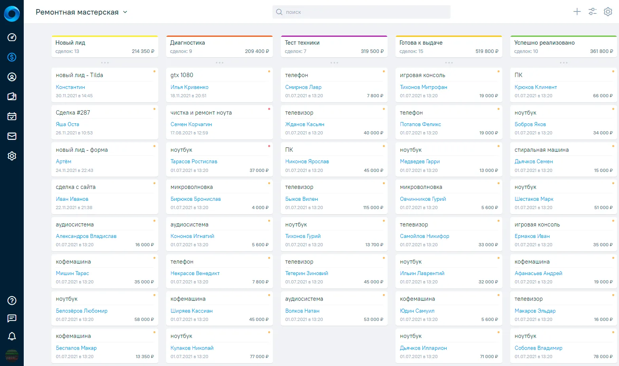Click the Готова к выдаче column header
The height and width of the screenshot is (366, 619).
pos(449,47)
